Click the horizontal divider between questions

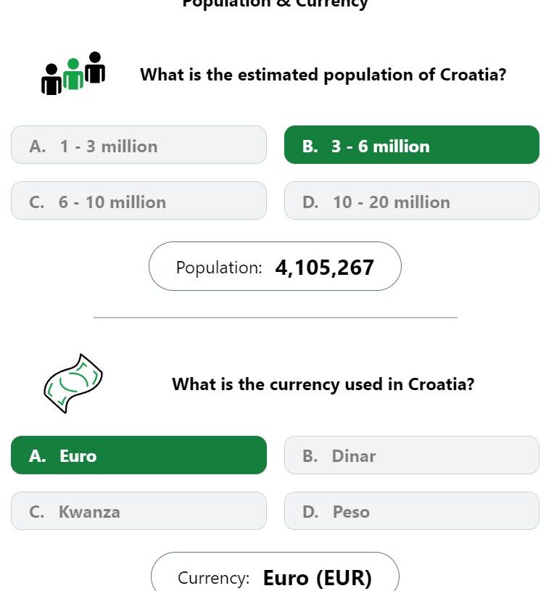pos(276,318)
